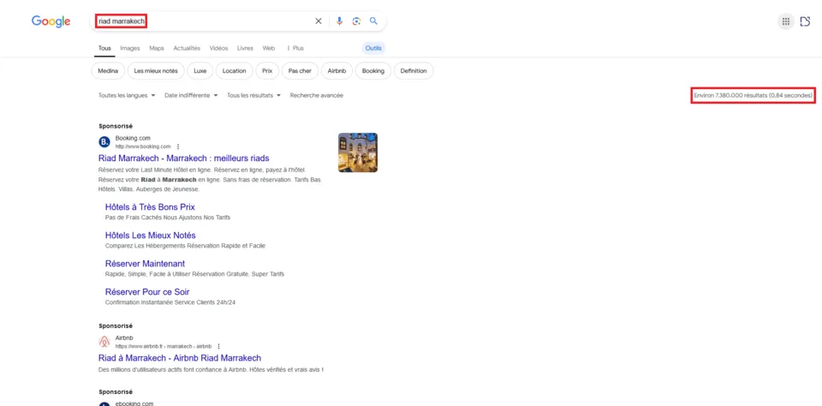Switch to the Livres tab

click(x=246, y=48)
